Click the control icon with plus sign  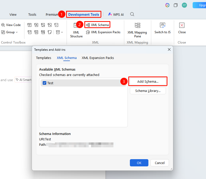click(50, 32)
